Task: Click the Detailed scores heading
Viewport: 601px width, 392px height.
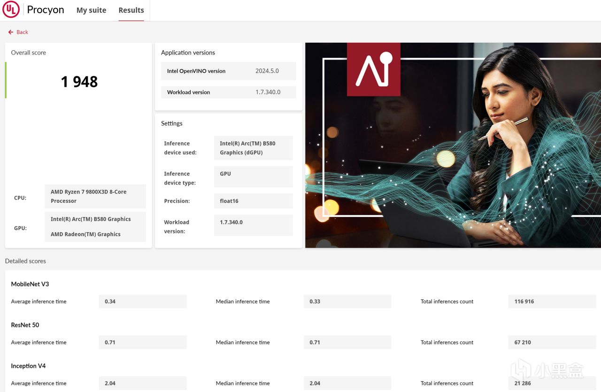Action: (25, 261)
